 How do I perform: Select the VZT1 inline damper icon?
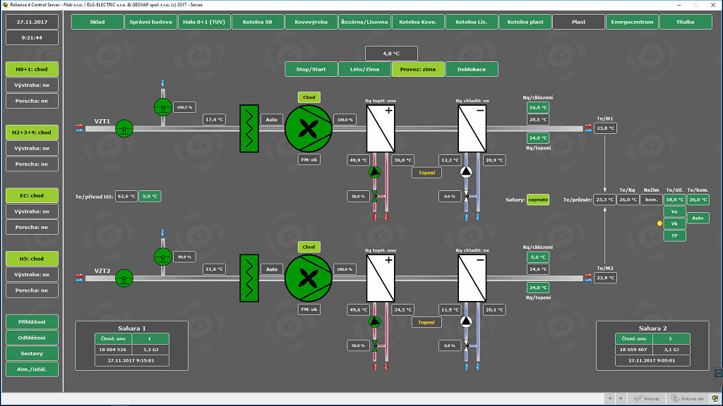pos(124,128)
